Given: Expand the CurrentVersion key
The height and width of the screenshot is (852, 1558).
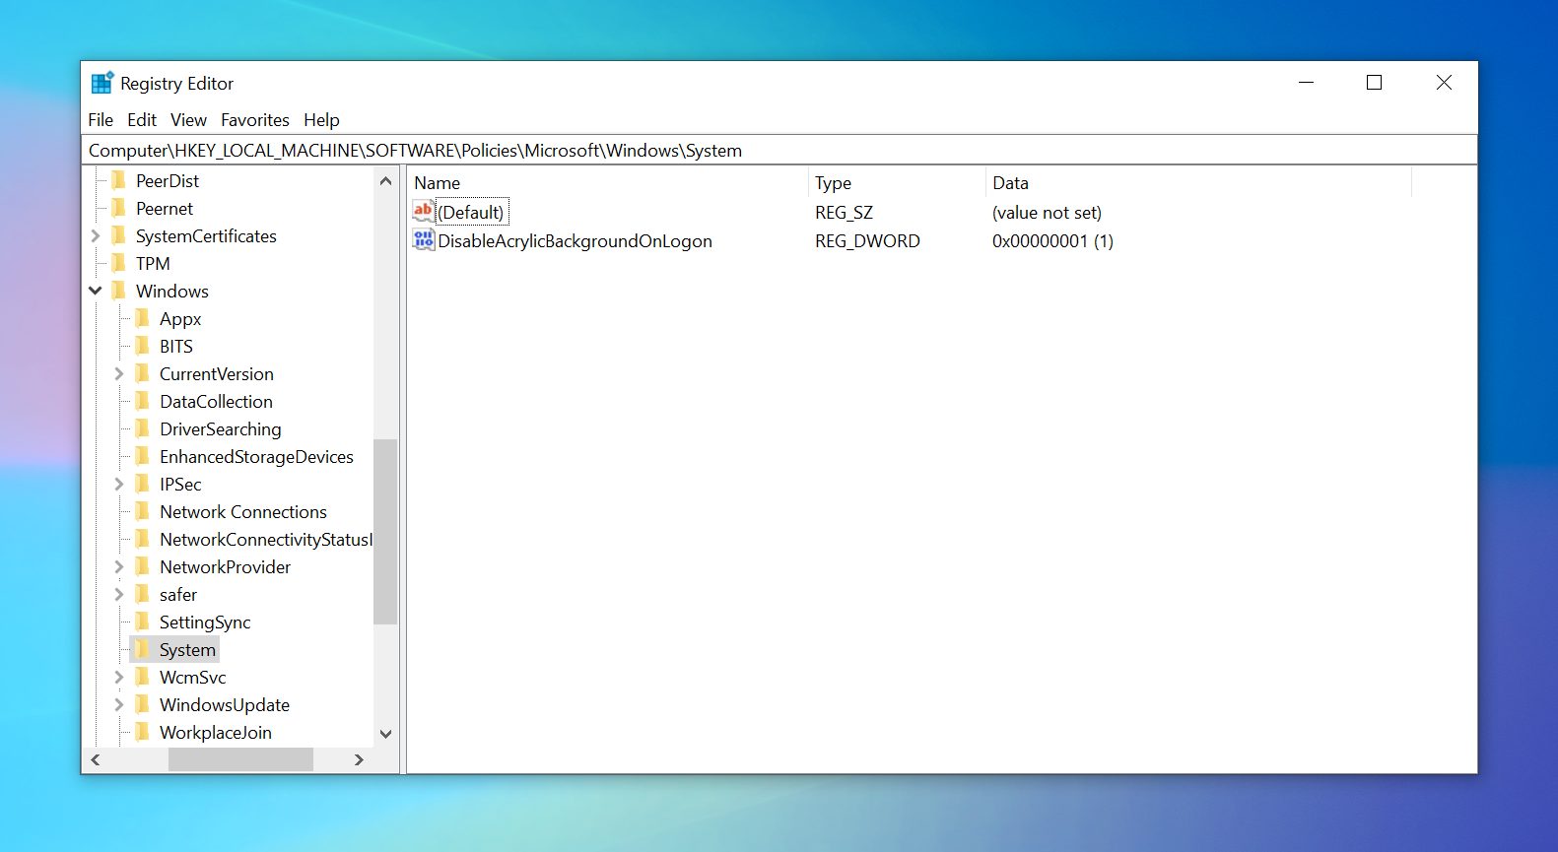Looking at the screenshot, I should click(119, 373).
